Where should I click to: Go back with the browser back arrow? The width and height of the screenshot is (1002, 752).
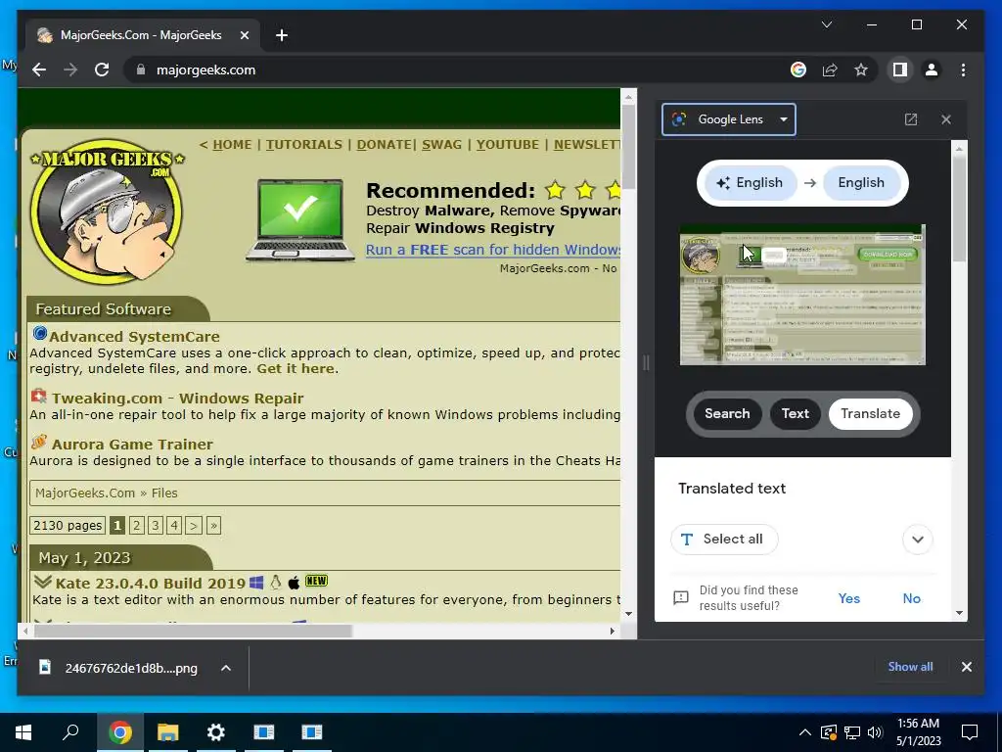point(39,70)
